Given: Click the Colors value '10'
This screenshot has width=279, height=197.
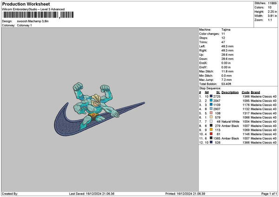Looking at the screenshot, I should click(270, 7).
